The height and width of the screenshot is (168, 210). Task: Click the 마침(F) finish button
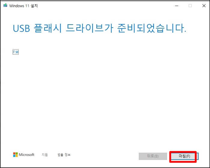[x=184, y=156]
